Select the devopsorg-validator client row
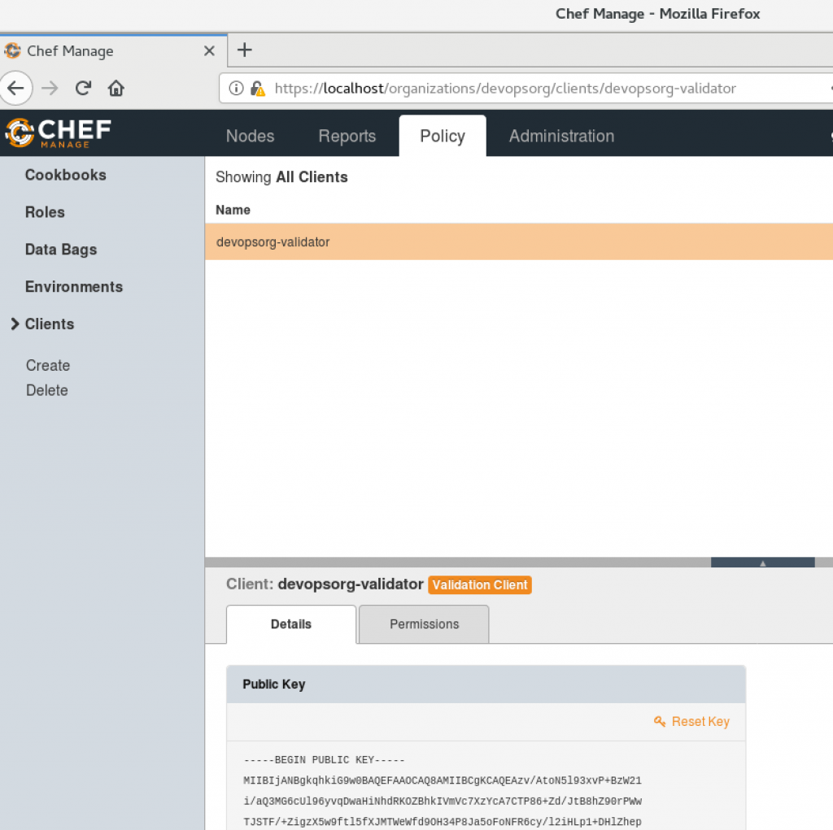Viewport: 833px width, 830px height. point(519,242)
